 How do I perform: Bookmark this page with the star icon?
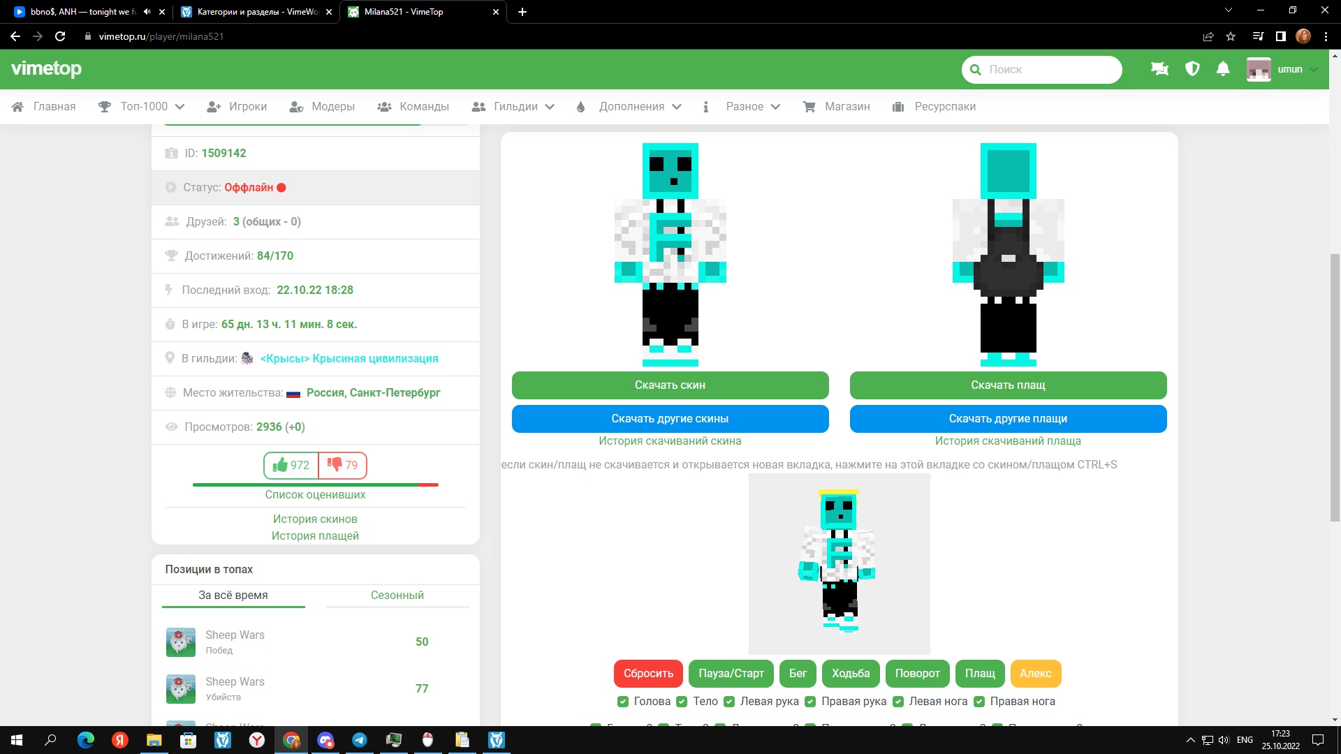[x=1231, y=36]
